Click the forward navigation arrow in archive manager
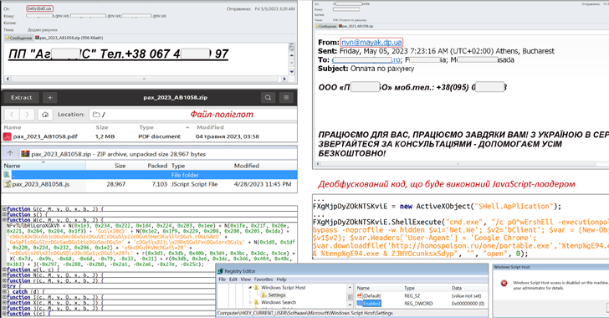The image size is (609, 318). pos(27,115)
